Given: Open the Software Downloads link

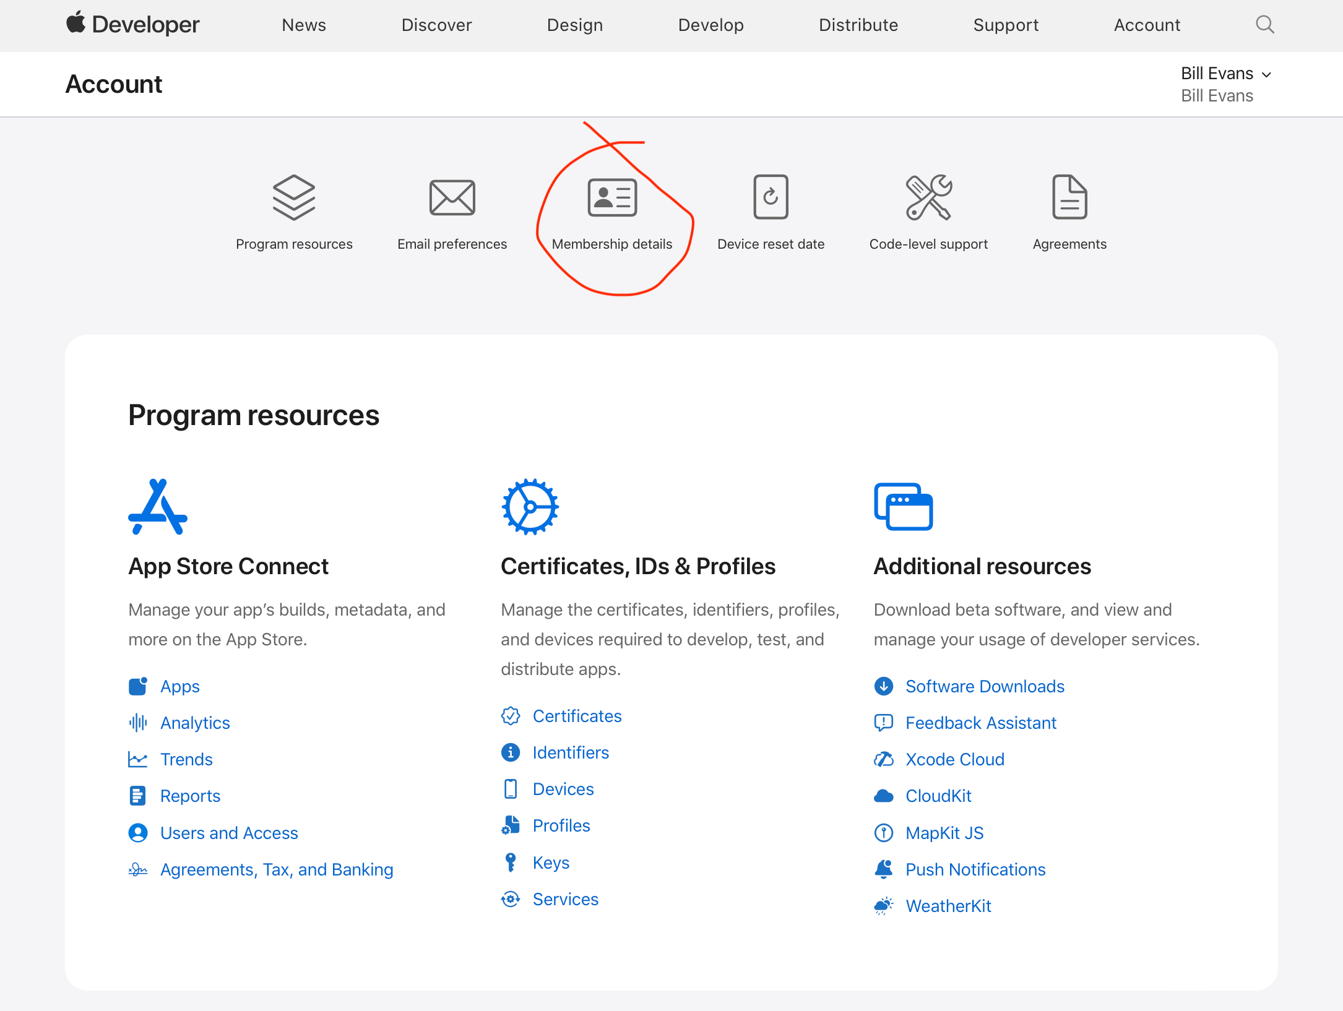Looking at the screenshot, I should pos(985,686).
